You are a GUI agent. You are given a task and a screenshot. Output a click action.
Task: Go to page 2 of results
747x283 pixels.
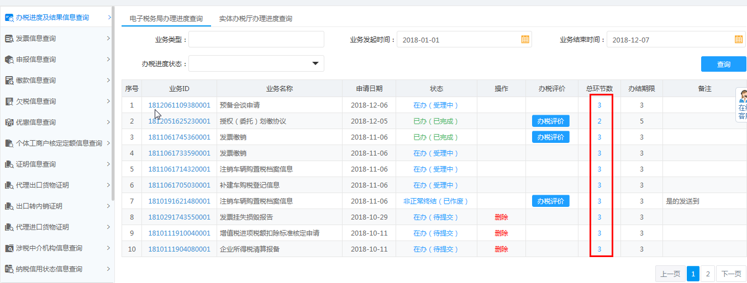coord(707,274)
